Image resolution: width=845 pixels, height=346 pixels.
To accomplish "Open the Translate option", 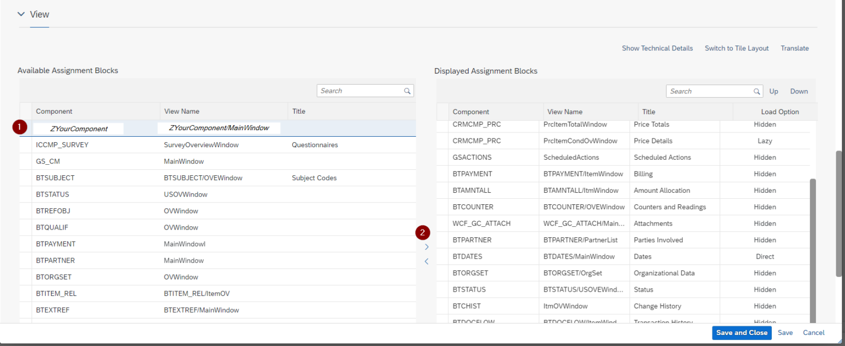I will [794, 48].
